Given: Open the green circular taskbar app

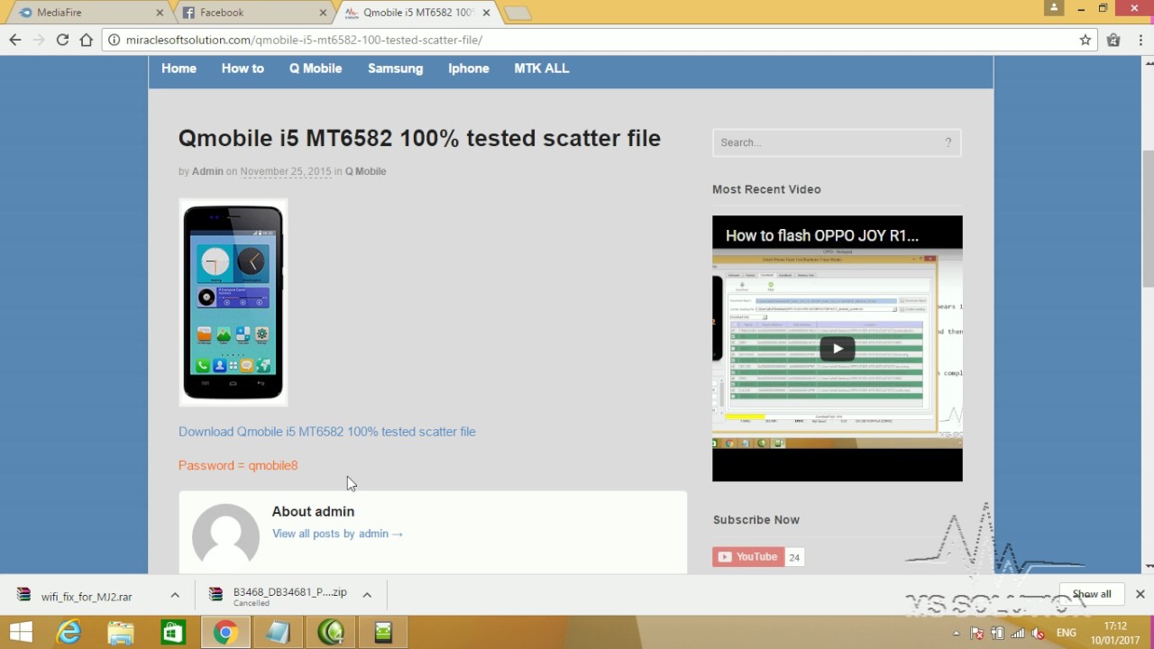Looking at the screenshot, I should [x=331, y=633].
